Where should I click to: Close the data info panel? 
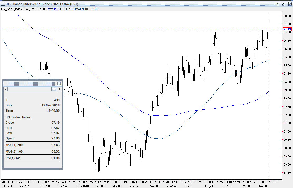coord(59,83)
